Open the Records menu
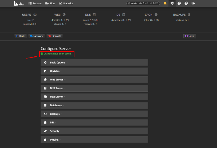Image resolution: width=217 pixels, height=148 pixels. [x=35, y=3]
